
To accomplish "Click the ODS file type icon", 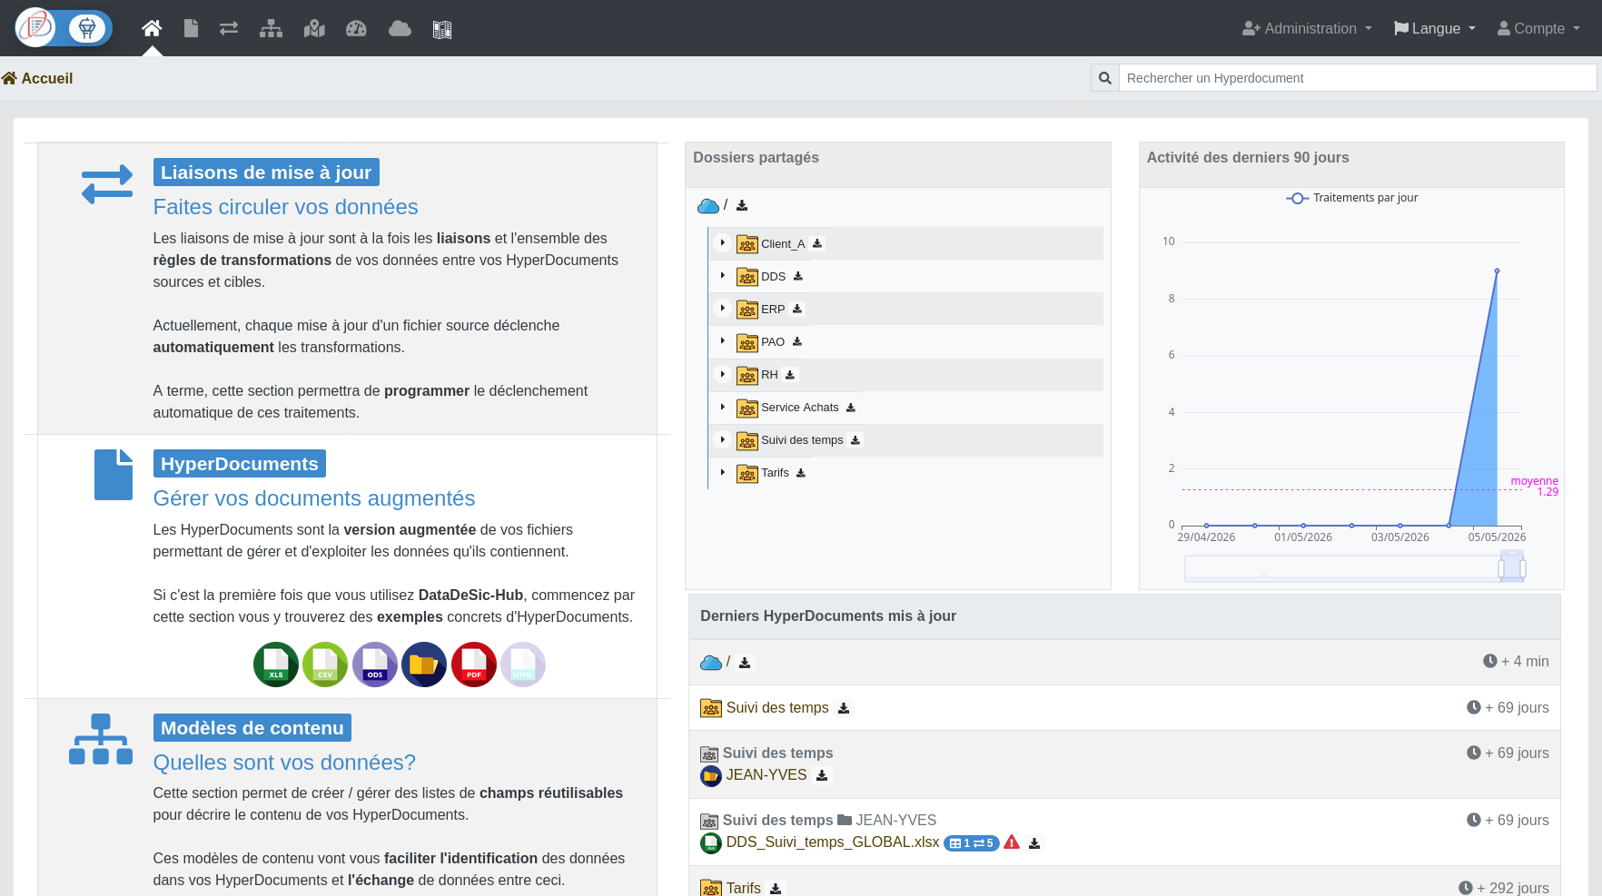I will tap(375, 665).
